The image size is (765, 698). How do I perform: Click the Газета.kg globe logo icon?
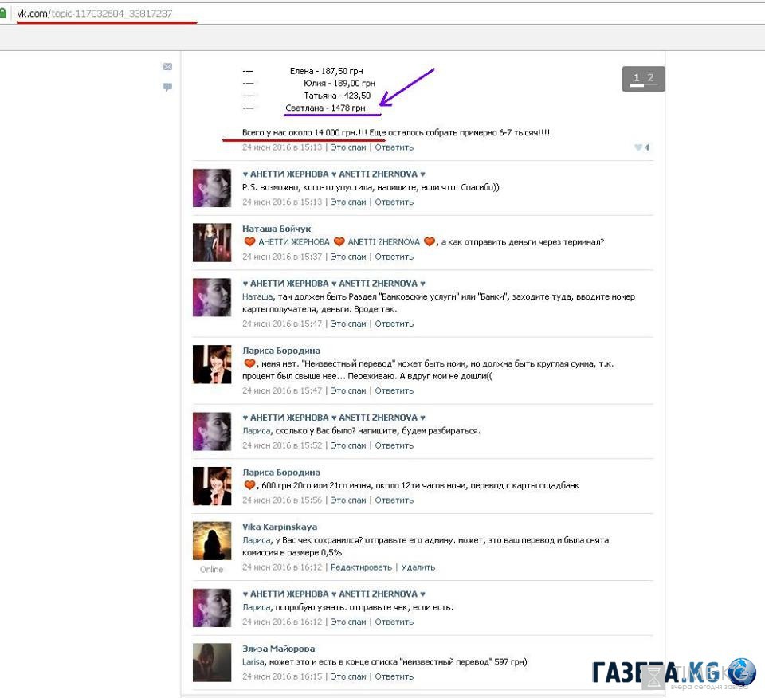click(742, 673)
